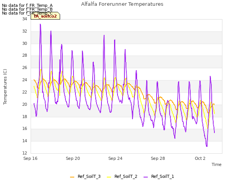Click the yellow Ref_SoilT_2 legend swatch
245x184 pixels.
(109, 177)
